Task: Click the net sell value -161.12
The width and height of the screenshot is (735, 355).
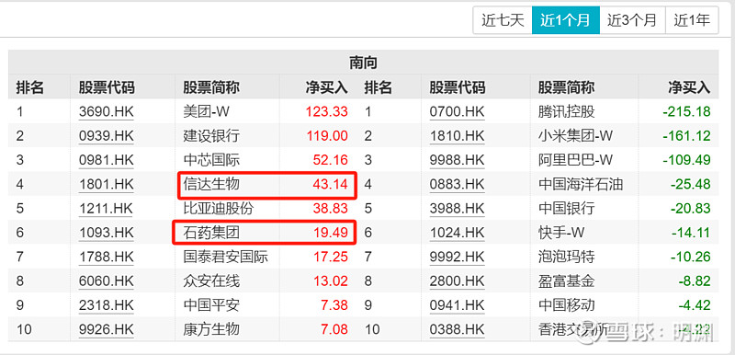Action: (x=686, y=136)
